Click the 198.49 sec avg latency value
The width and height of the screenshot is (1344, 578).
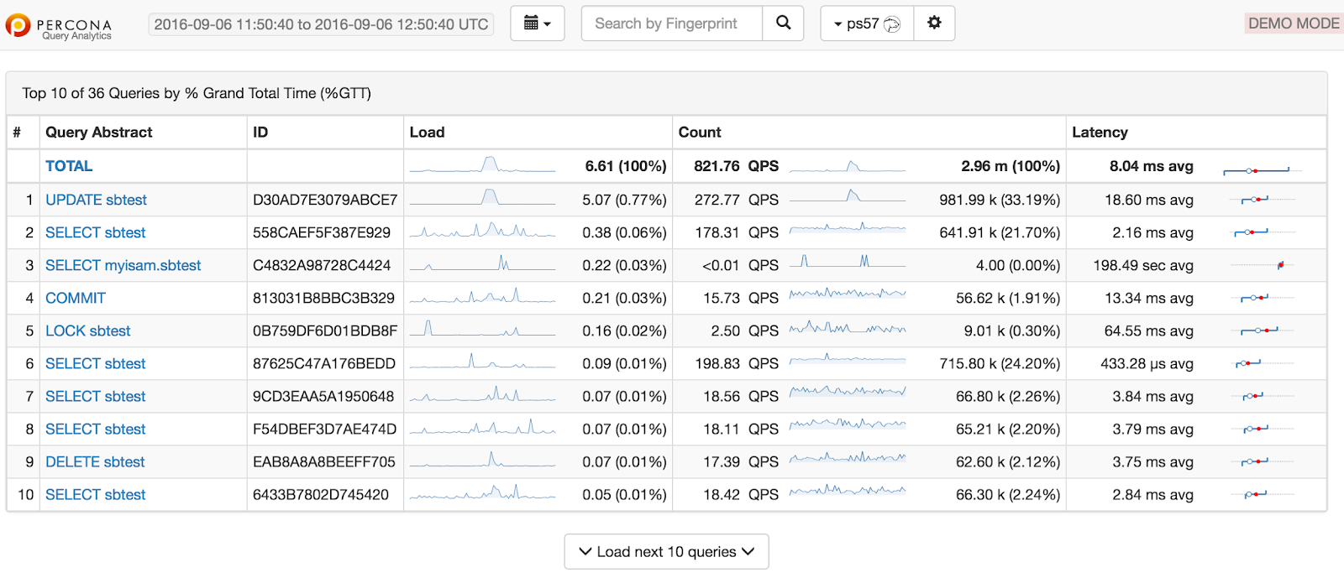[1143, 265]
